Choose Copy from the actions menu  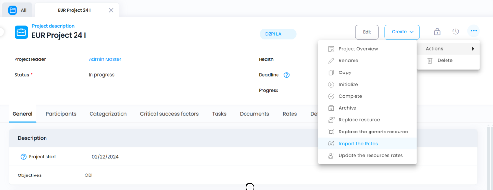(367, 73)
